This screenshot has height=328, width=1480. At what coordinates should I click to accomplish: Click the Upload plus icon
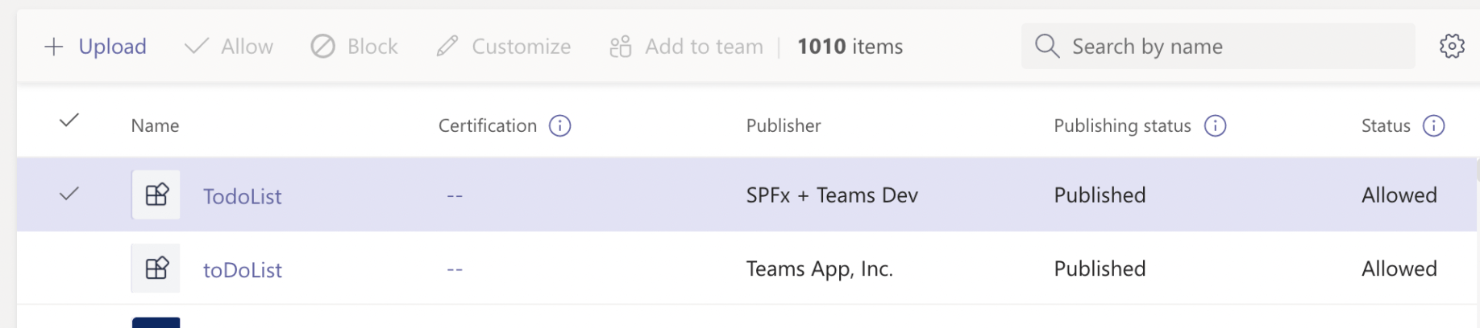53,47
